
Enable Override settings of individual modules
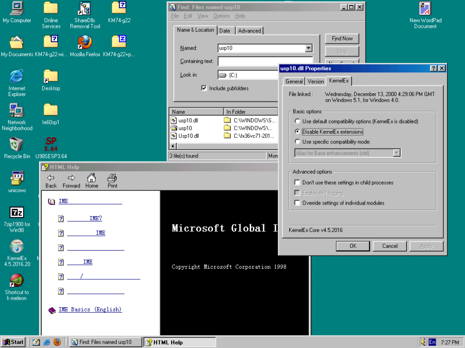coord(296,203)
